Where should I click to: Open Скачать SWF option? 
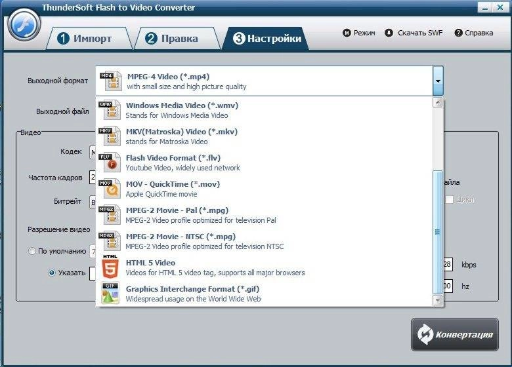(x=414, y=33)
